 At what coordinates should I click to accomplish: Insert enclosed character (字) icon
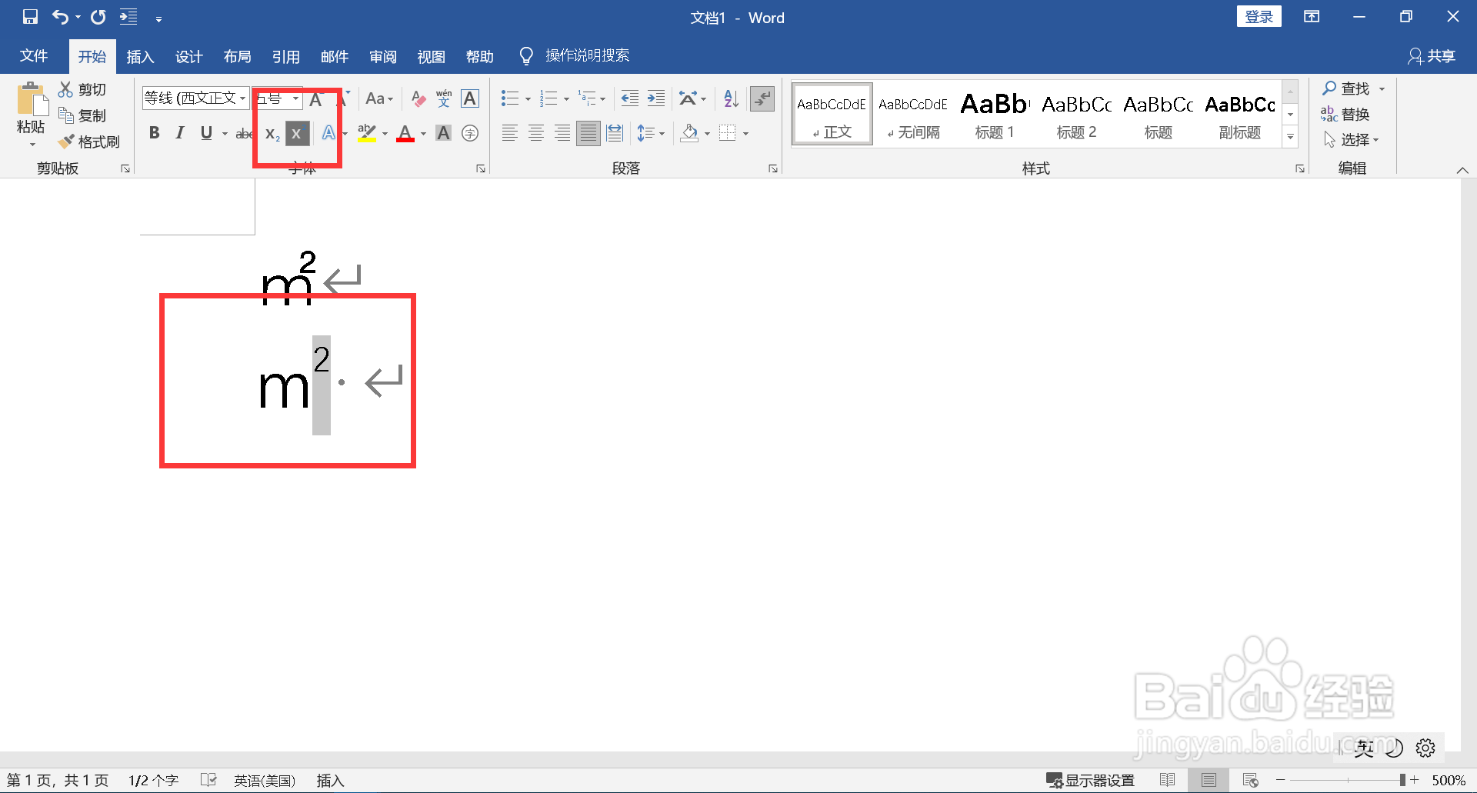point(470,133)
